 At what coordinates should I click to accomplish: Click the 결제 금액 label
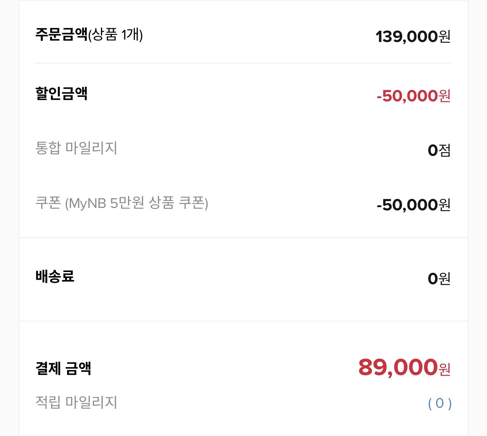click(x=63, y=368)
